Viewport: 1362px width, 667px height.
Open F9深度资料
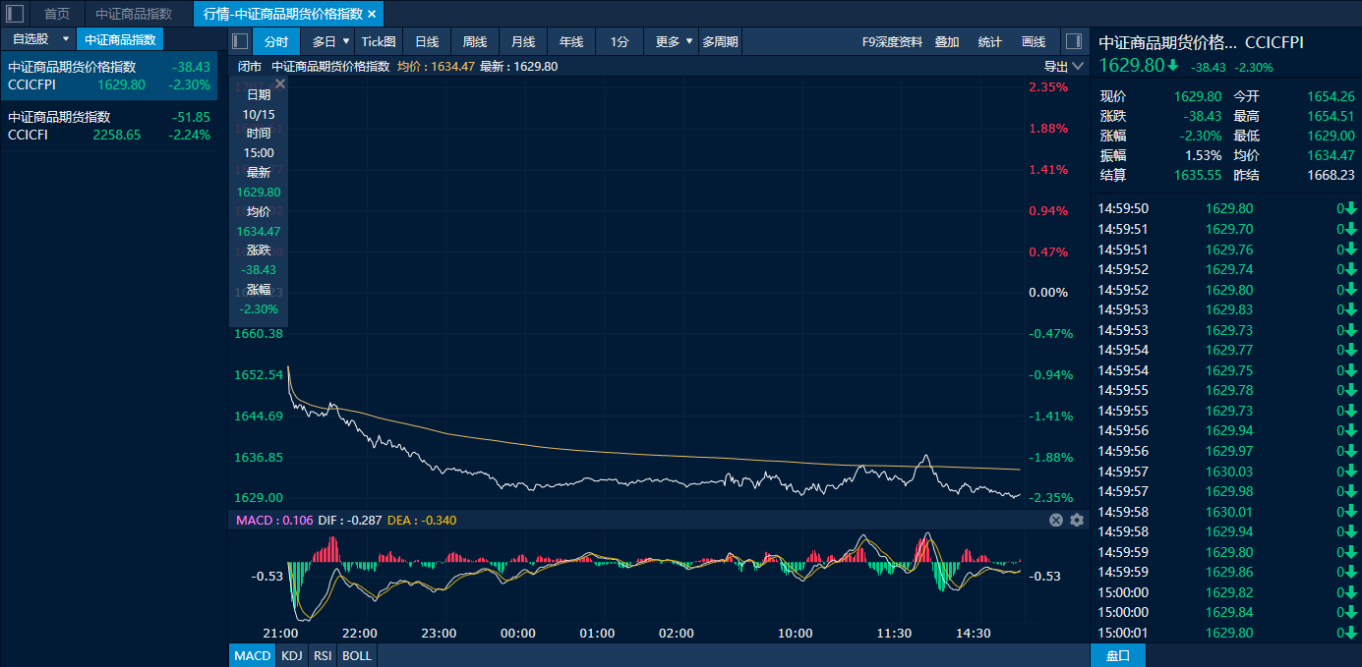pyautogui.click(x=892, y=41)
